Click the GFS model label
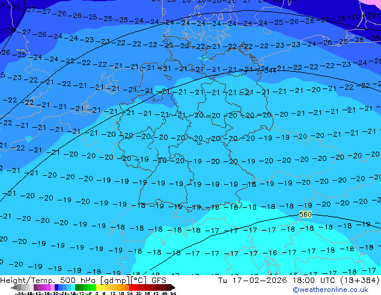Screen dimensions: 381x295 159,281
